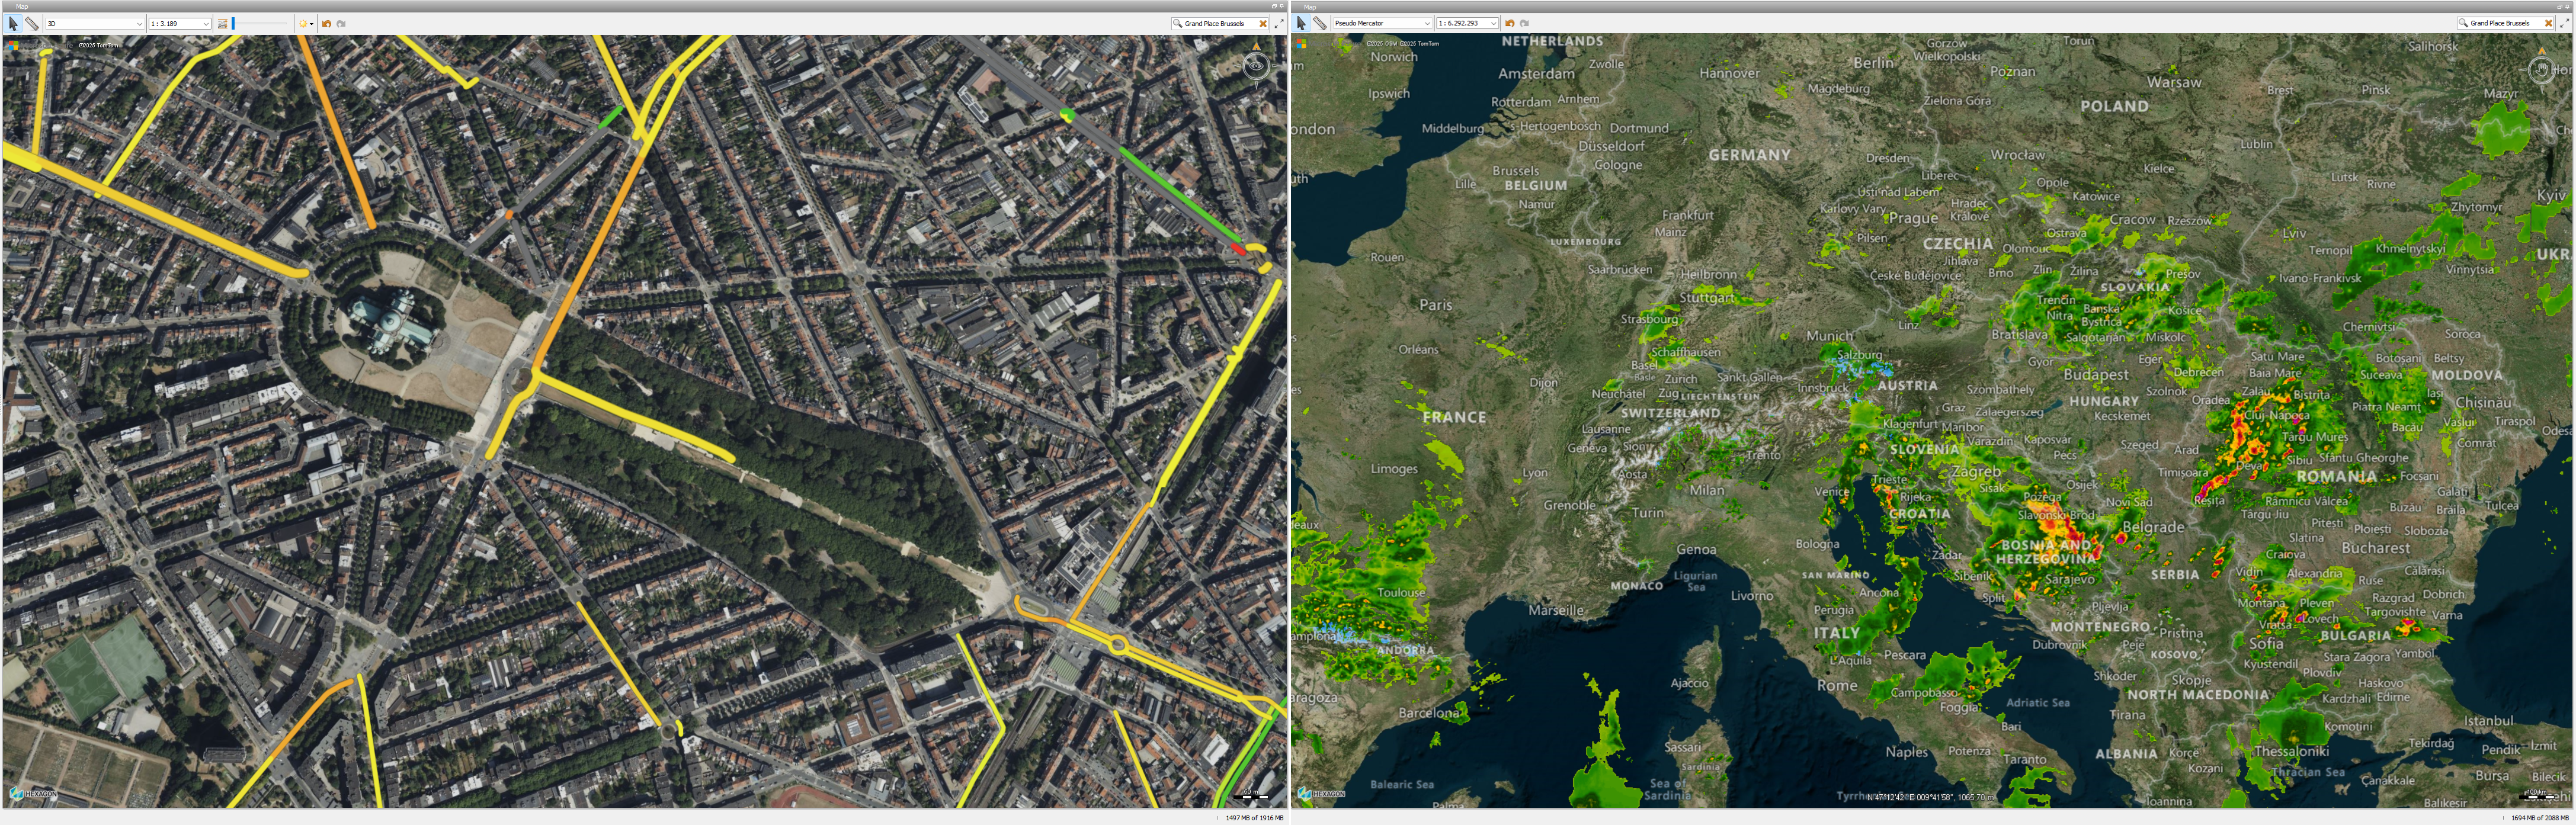Screen dimensions: 2576x825
Task: Select the arrow selection tool in left map
Action: [12, 23]
